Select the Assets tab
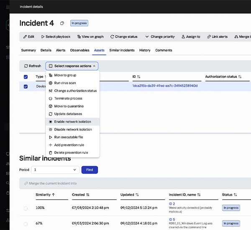Viewport: 251px width, 230px height. tap(99, 50)
